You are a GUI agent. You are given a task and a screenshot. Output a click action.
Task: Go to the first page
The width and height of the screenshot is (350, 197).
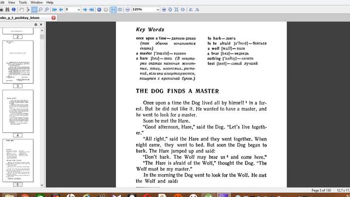[55, 10]
